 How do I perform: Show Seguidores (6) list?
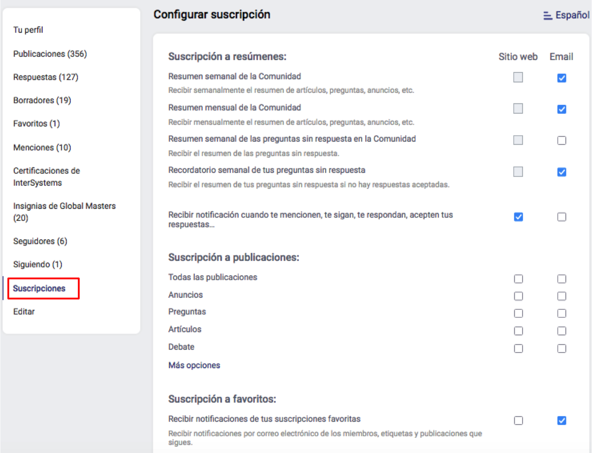click(40, 241)
